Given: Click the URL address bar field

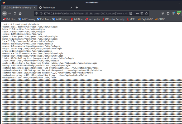Looking at the screenshot, I should [x=84, y=13].
